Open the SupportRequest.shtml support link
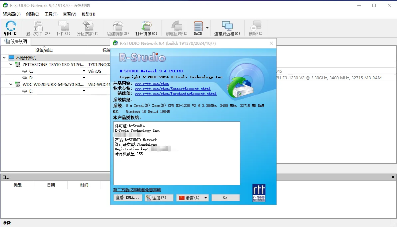 coord(173,89)
